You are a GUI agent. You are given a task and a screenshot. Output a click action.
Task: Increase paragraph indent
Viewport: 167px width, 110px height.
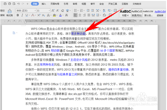tap(93, 10)
